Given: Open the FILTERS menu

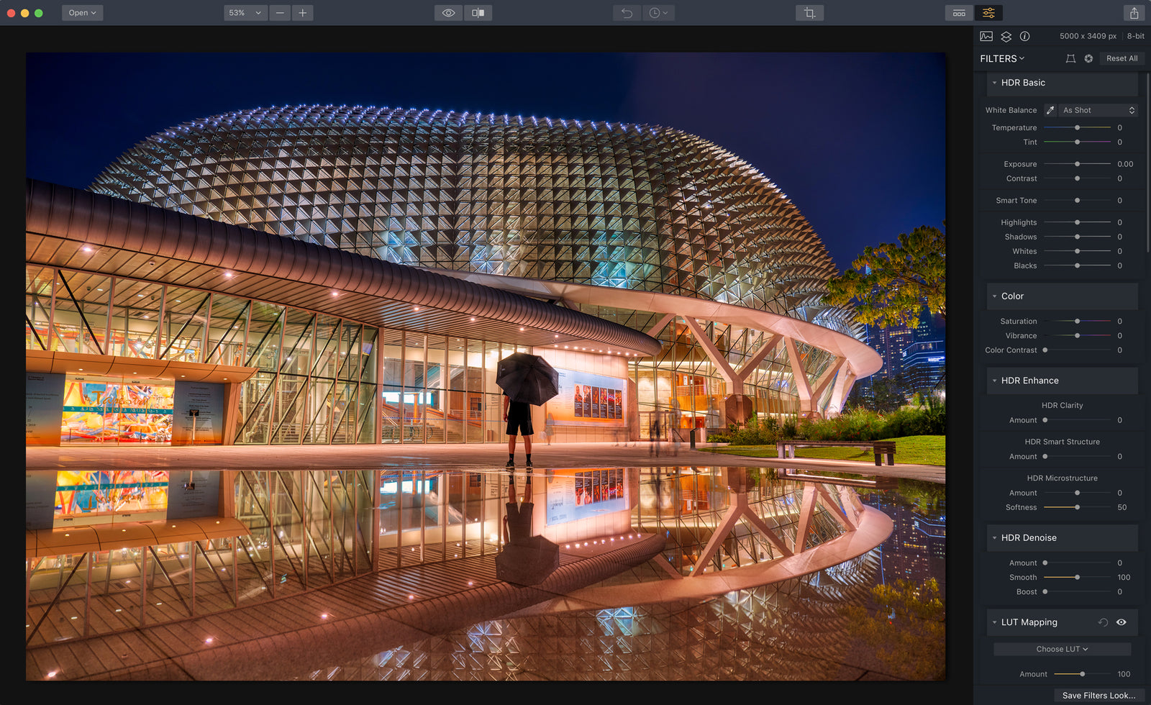Looking at the screenshot, I should (1001, 58).
